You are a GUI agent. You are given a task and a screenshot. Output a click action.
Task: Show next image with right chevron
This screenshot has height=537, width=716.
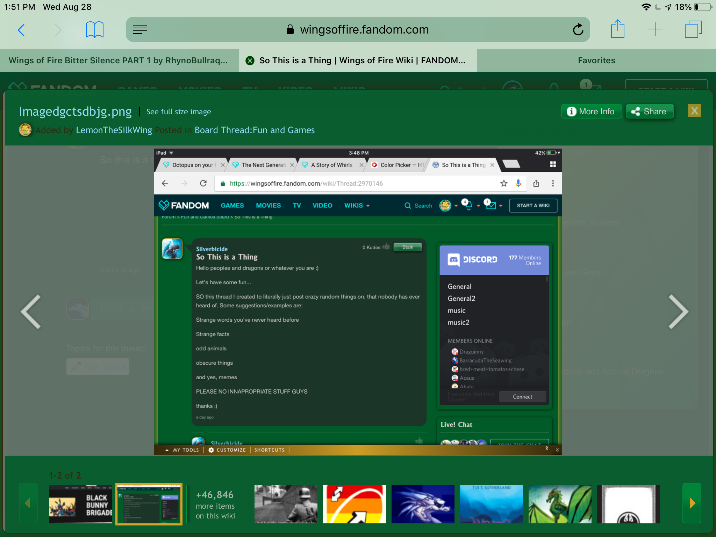point(678,312)
